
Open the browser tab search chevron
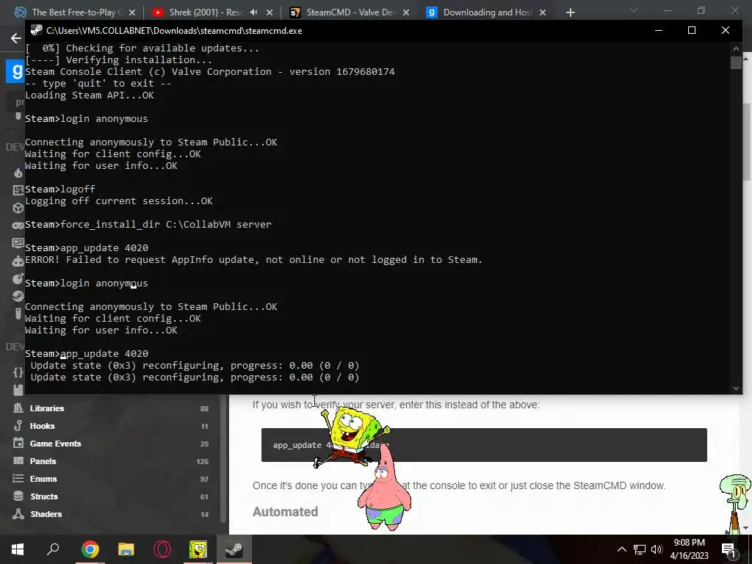pos(634,10)
